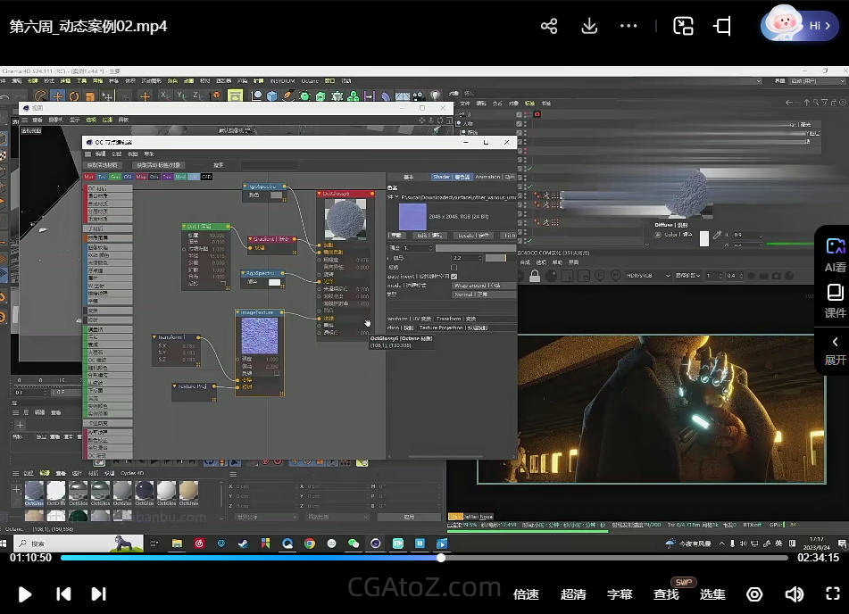The image size is (849, 614).
Task: Enter fullscreen mode
Action: (x=832, y=593)
